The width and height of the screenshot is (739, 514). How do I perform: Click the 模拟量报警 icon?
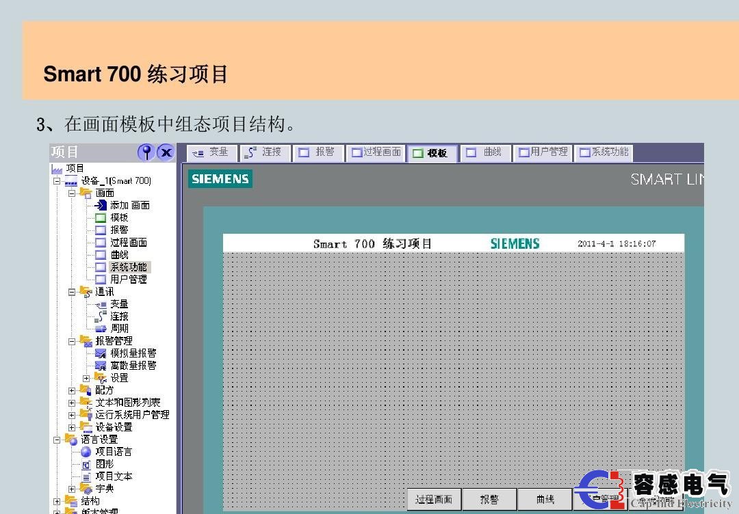(101, 353)
